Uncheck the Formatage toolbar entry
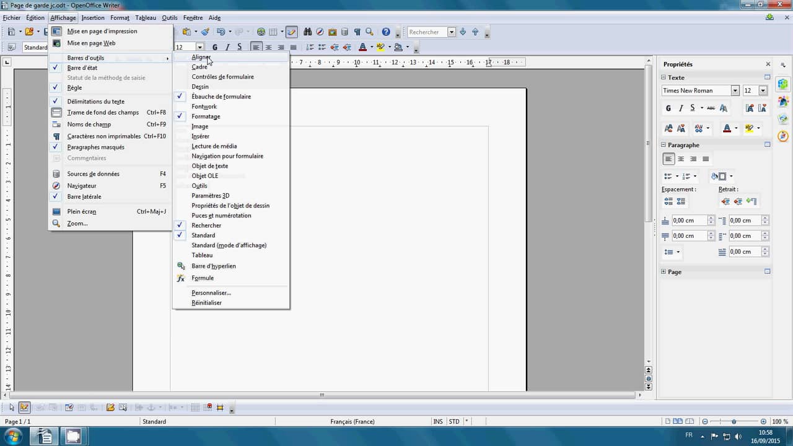 206,116
